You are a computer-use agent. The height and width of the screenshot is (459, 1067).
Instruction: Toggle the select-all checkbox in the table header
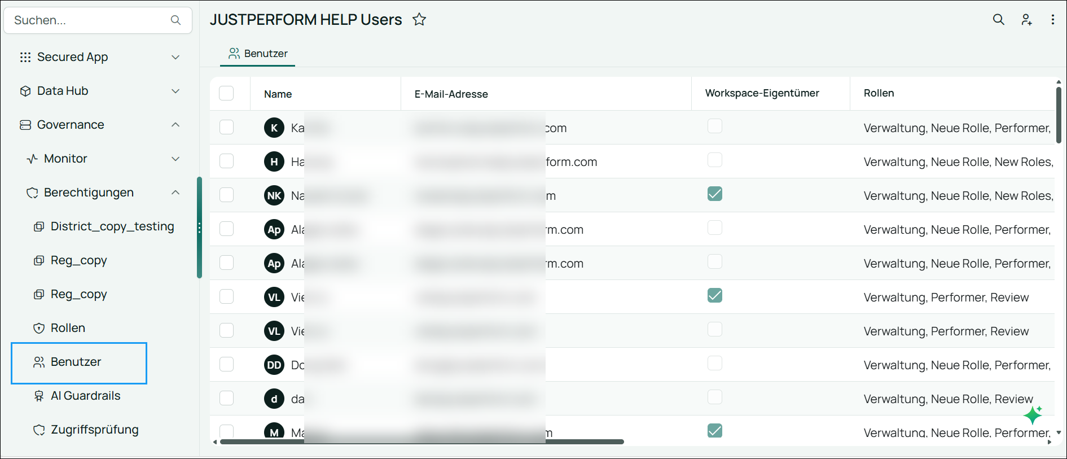pos(226,93)
